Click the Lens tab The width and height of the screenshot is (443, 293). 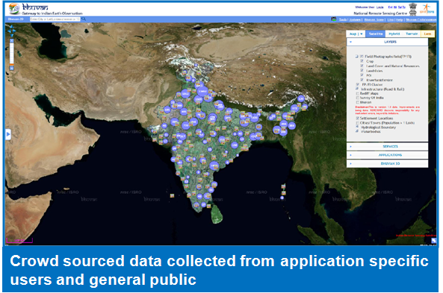pos(427,34)
